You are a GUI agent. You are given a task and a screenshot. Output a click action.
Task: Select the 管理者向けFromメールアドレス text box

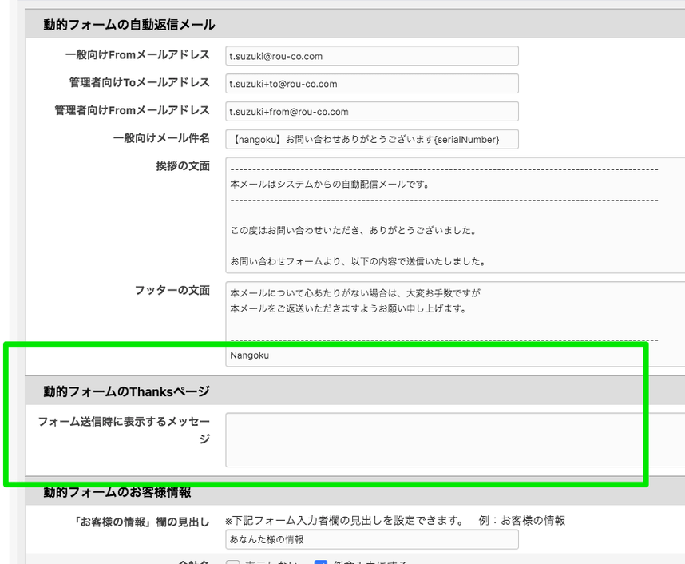tap(372, 112)
